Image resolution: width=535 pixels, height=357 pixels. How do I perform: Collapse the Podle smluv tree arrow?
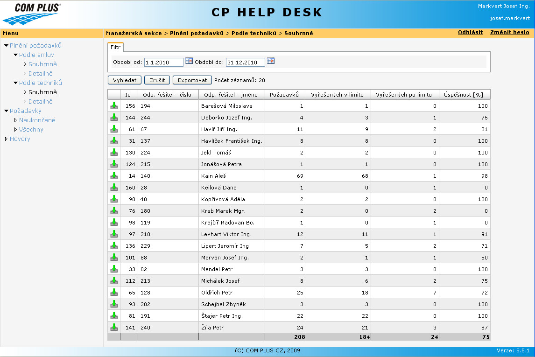click(x=16, y=55)
